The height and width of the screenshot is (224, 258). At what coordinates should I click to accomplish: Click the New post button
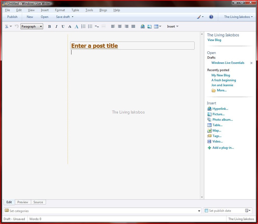tap(30, 17)
